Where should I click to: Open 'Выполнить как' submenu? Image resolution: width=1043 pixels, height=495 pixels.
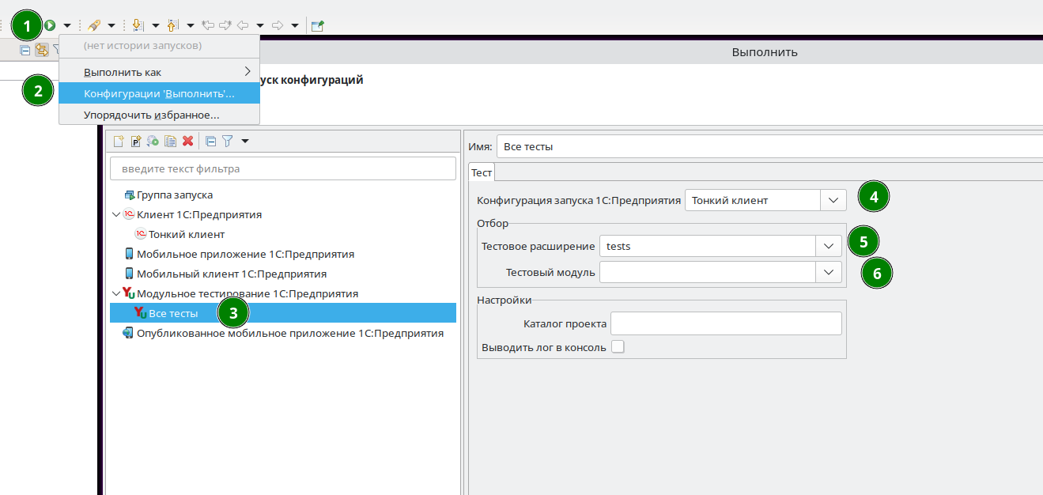[159, 72]
